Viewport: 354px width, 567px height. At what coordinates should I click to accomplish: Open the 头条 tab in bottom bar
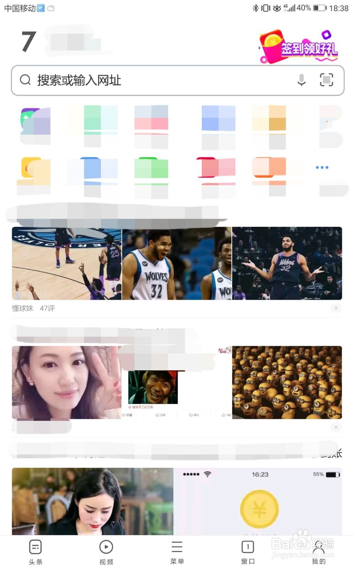35,552
